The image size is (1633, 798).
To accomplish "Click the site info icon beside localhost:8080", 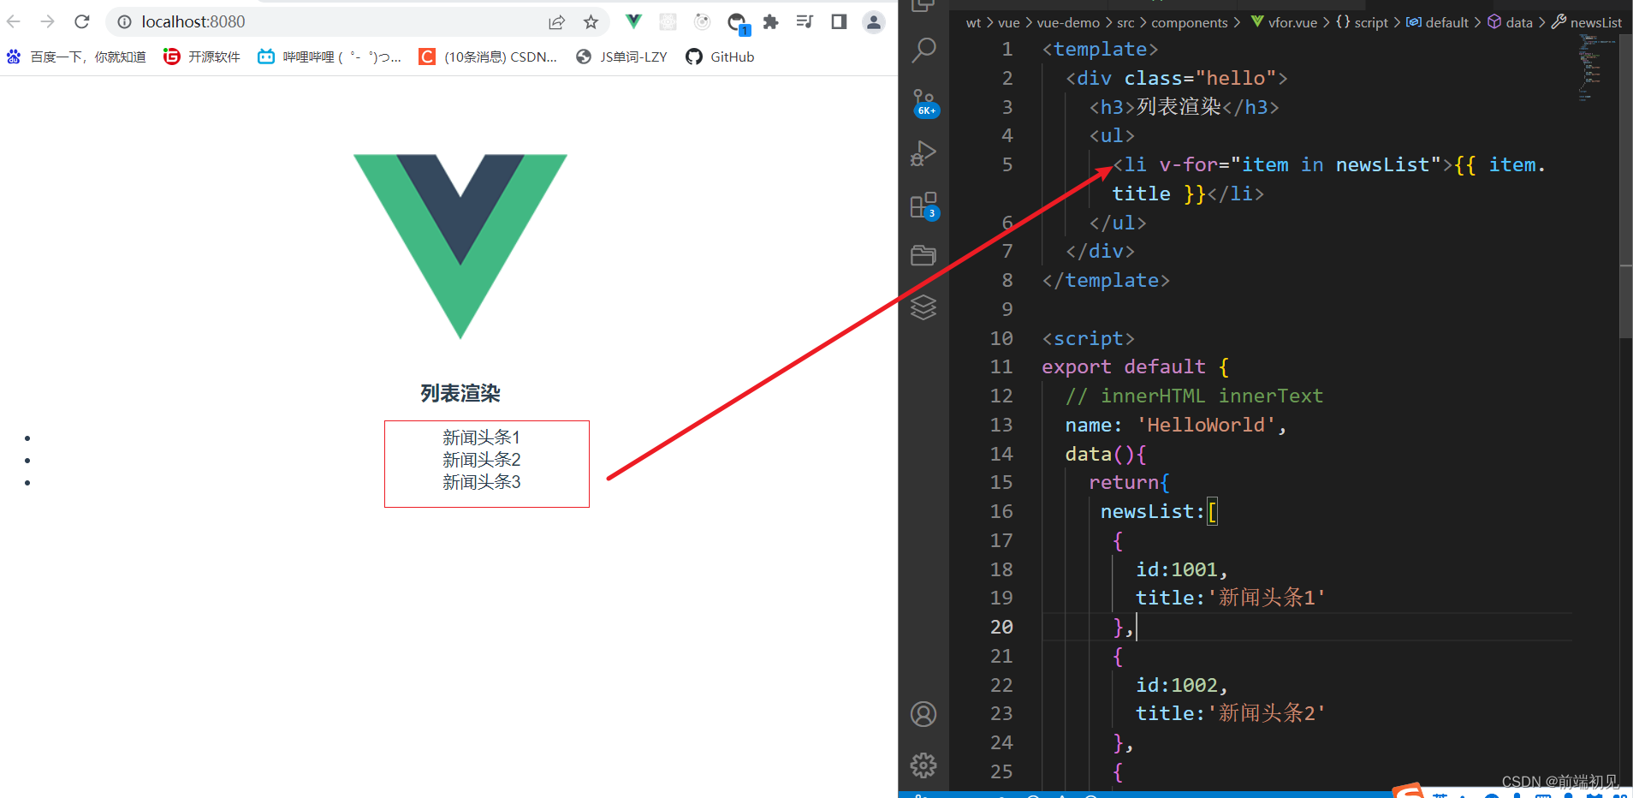I will point(124,21).
